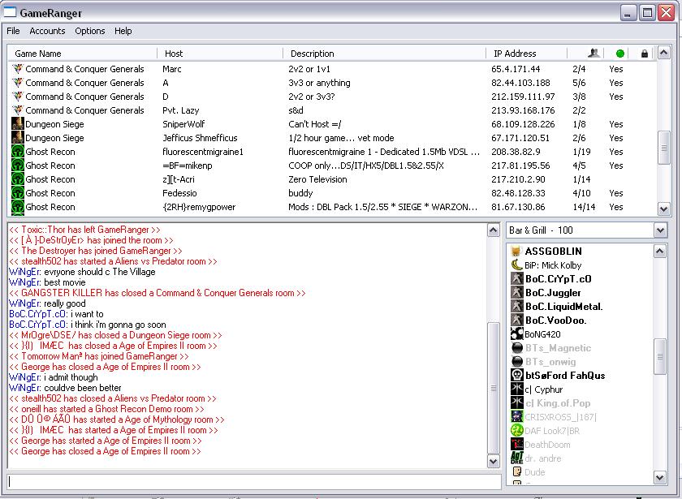Image resolution: width=682 pixels, height=499 pixels.
Task: Open the Accounts menu
Action: tap(47, 31)
